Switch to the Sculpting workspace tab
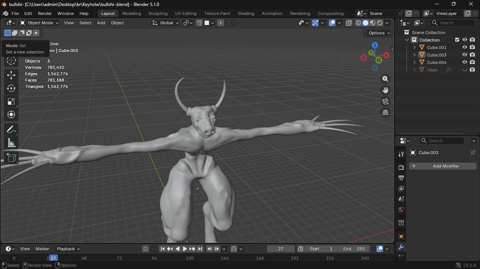 pyautogui.click(x=158, y=13)
